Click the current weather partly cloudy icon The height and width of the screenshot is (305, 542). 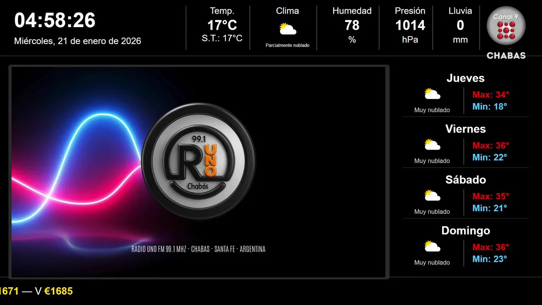[288, 29]
